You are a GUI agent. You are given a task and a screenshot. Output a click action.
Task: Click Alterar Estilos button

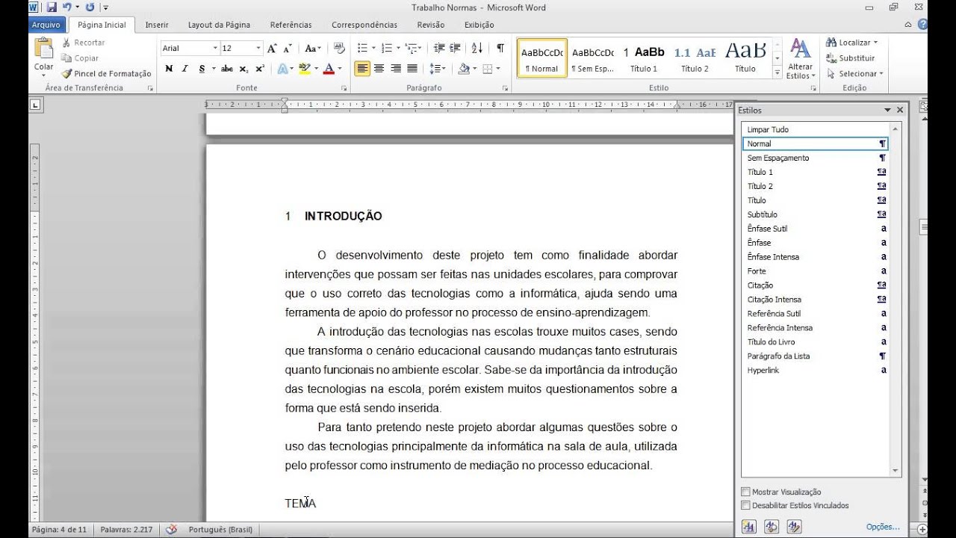(x=800, y=59)
